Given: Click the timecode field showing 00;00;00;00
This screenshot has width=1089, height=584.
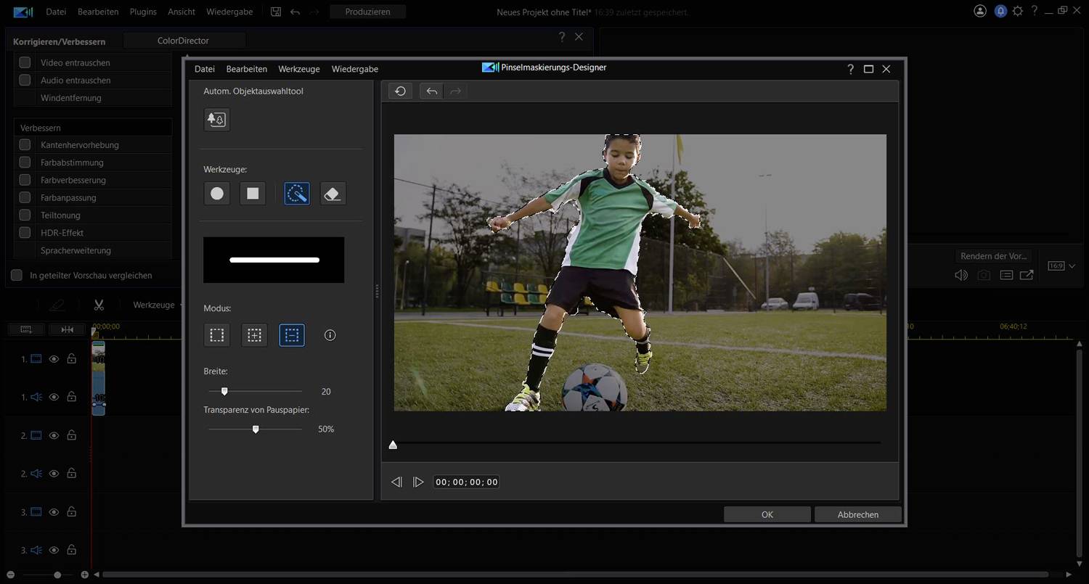Looking at the screenshot, I should tap(465, 481).
